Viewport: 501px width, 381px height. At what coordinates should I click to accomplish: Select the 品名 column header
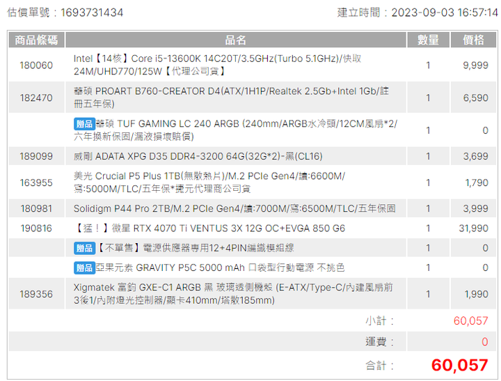point(236,40)
